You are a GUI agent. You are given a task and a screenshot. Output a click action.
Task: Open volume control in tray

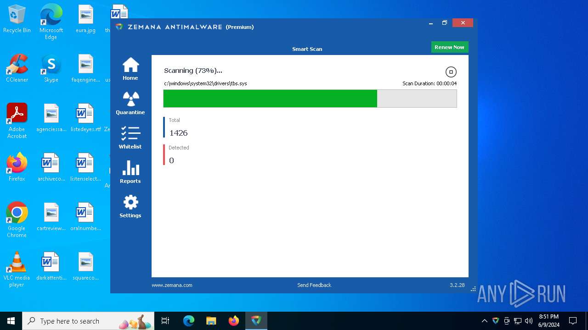point(529,321)
